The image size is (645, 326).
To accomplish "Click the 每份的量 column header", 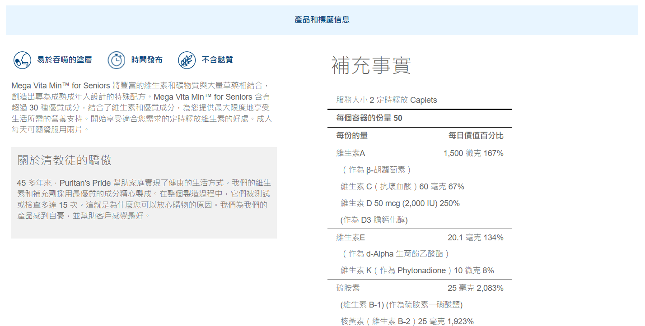I will pyautogui.click(x=352, y=136).
